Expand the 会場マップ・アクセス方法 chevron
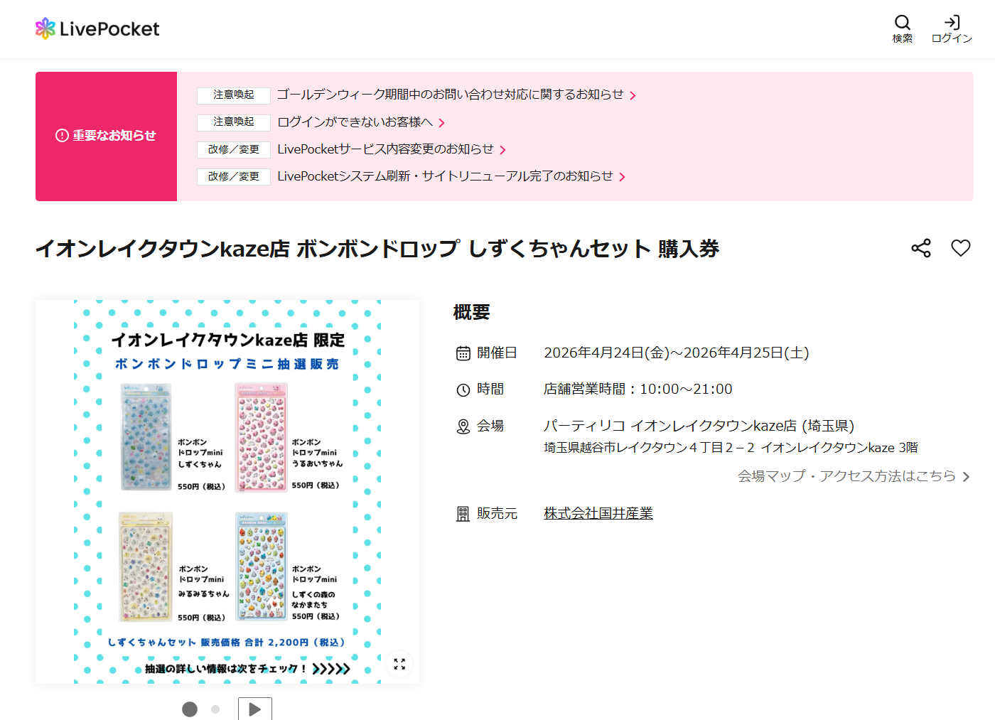 coord(966,476)
